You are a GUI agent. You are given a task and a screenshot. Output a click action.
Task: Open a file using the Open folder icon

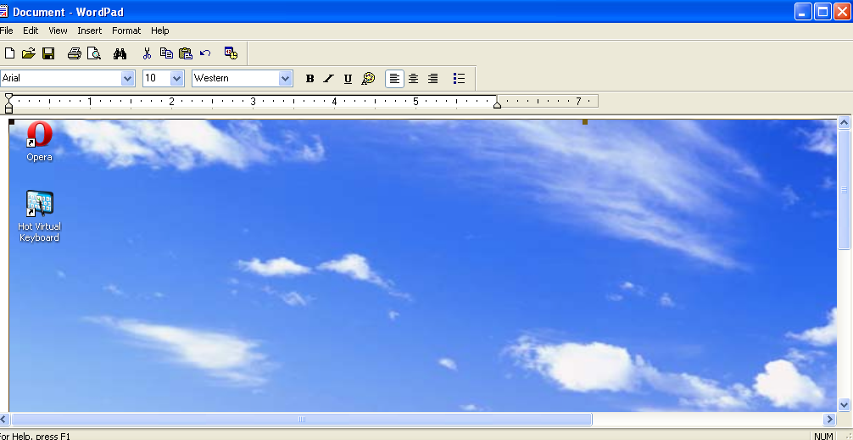pos(28,53)
